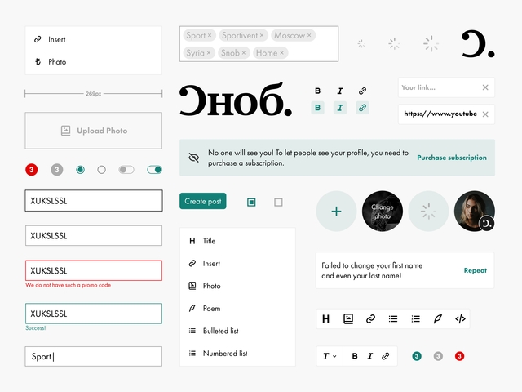Click the teal highlighted Italic icon
The height and width of the screenshot is (392, 522).
(340, 108)
